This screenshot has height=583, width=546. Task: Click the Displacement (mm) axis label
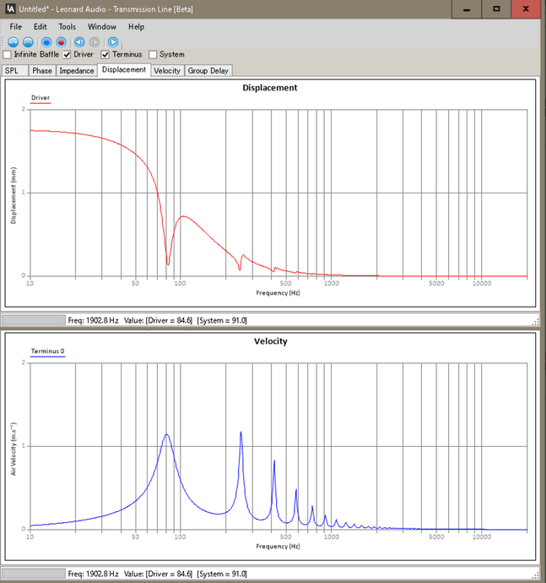[x=14, y=195]
